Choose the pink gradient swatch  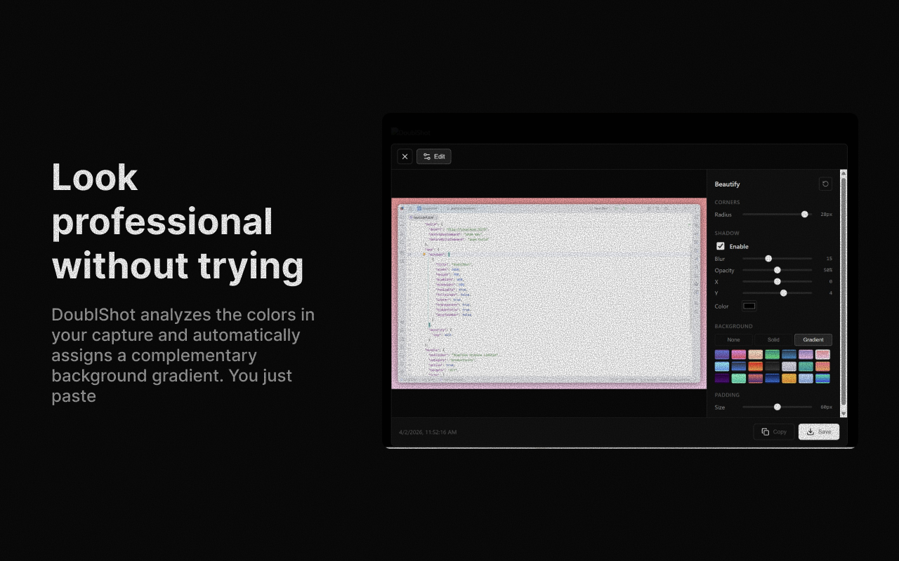pyautogui.click(x=739, y=355)
